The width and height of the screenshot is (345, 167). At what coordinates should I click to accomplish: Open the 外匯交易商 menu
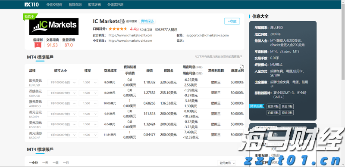54,5
